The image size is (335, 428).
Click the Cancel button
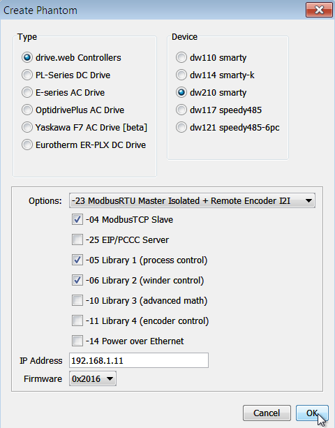[267, 413]
